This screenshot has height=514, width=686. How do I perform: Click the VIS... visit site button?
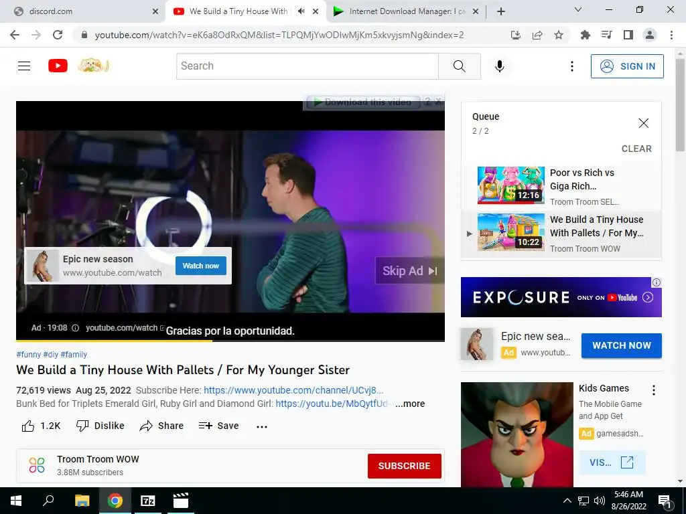click(x=612, y=462)
